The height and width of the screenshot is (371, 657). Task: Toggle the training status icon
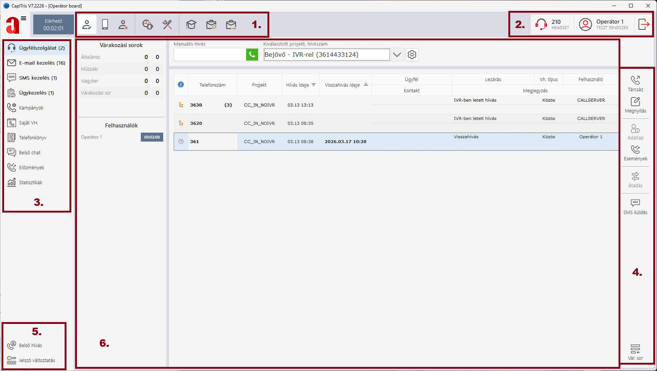(x=191, y=25)
